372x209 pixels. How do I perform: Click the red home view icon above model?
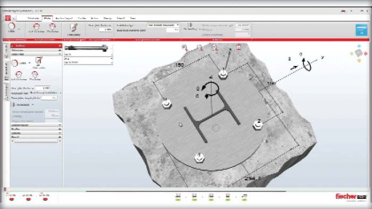click(x=239, y=47)
